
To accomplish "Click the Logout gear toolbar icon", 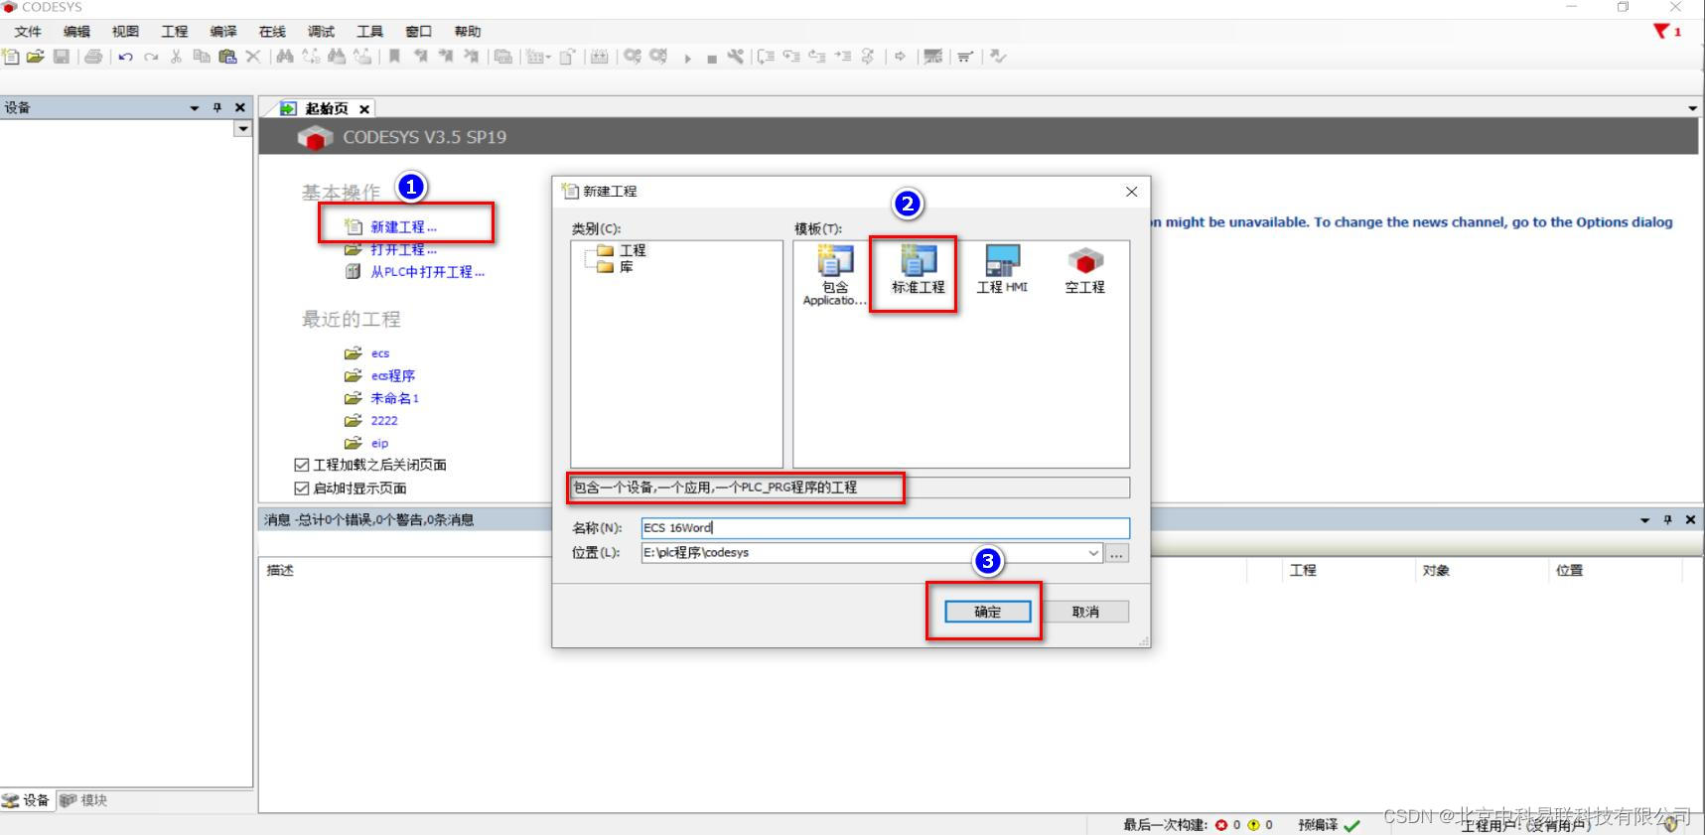I will pos(658,57).
